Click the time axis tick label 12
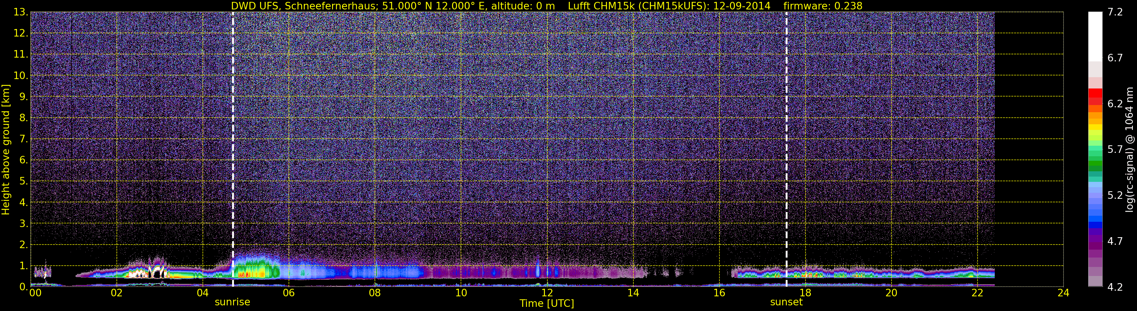Screen dimensions: 1137x311 [547, 293]
